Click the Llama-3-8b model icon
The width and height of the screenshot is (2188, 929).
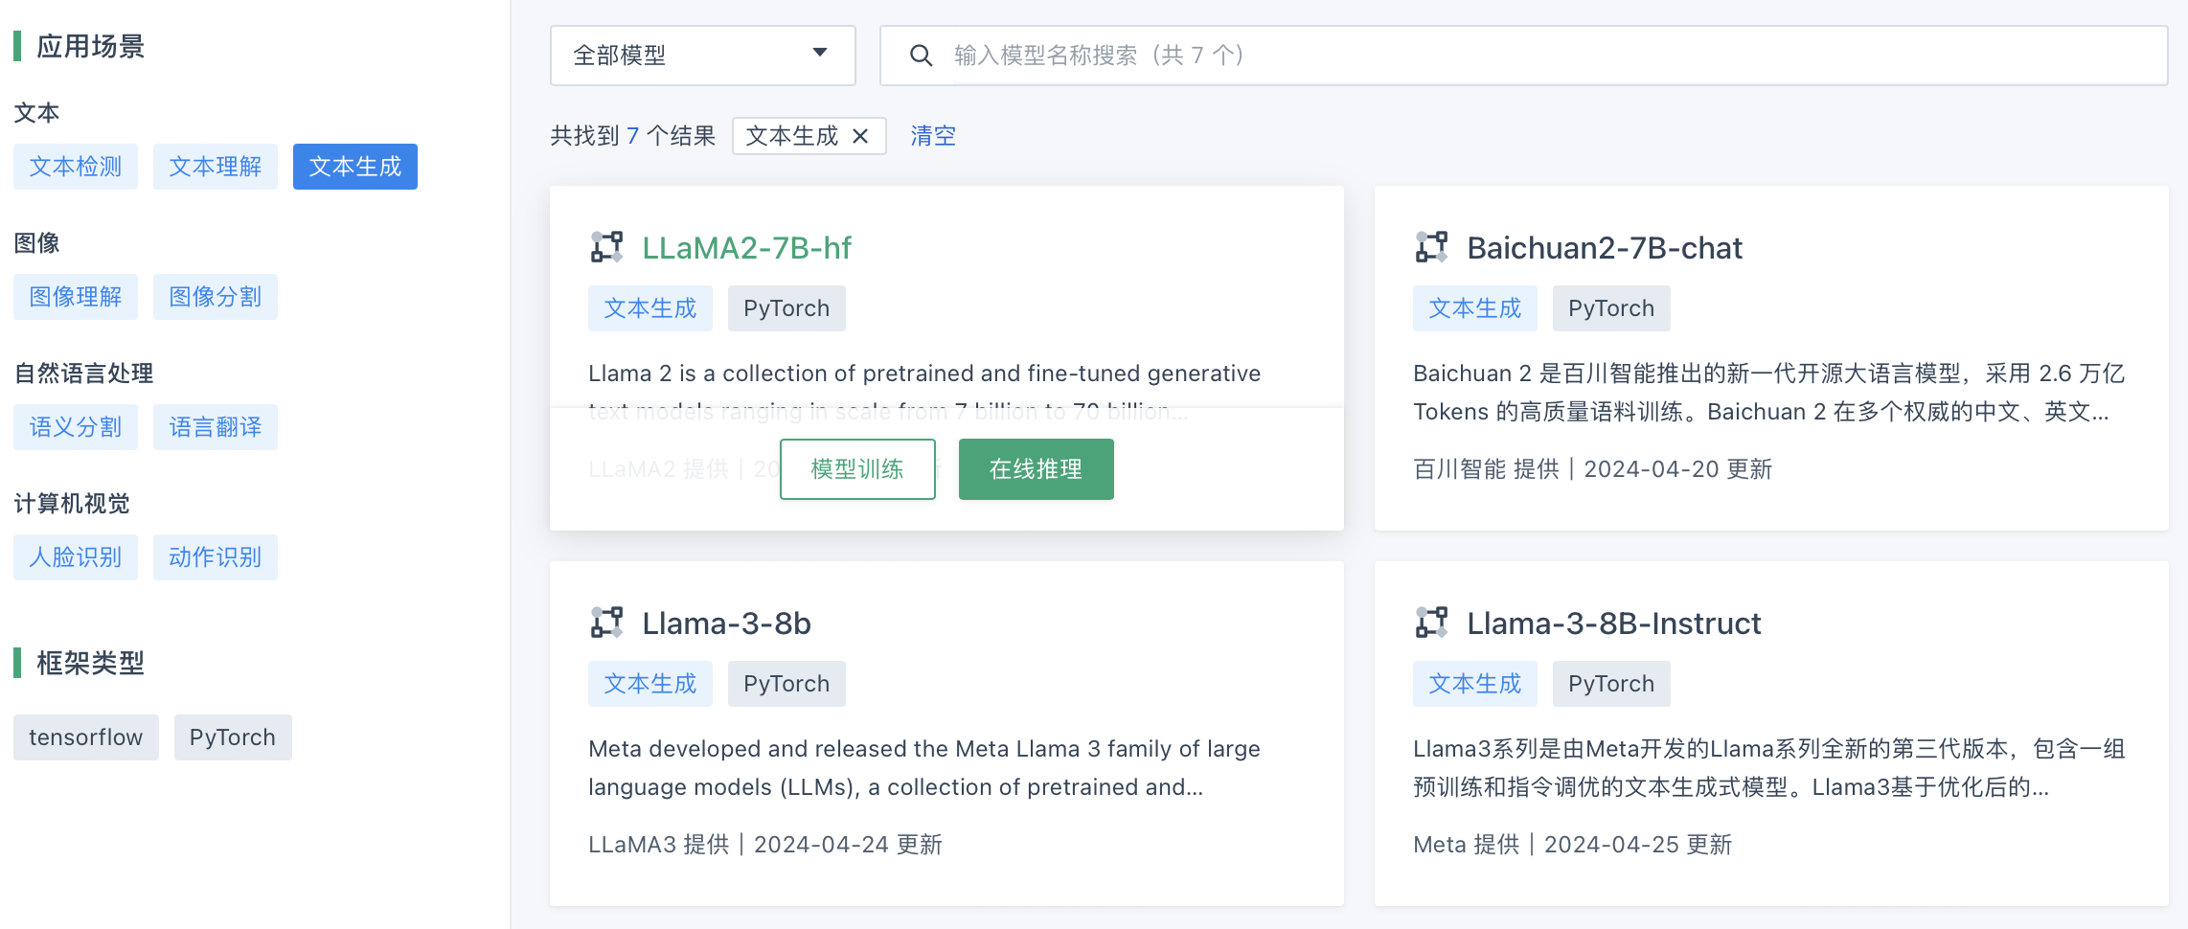pos(606,623)
